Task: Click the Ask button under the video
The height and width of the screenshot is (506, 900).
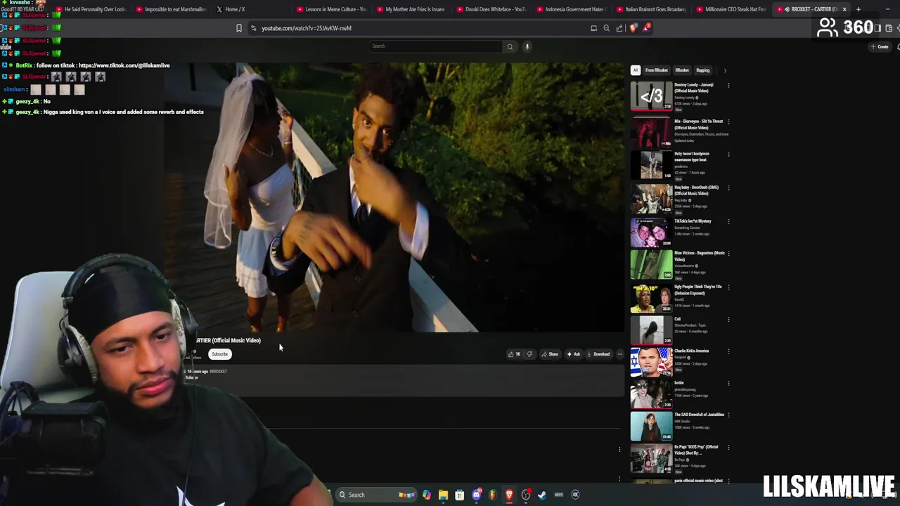Action: (x=574, y=354)
